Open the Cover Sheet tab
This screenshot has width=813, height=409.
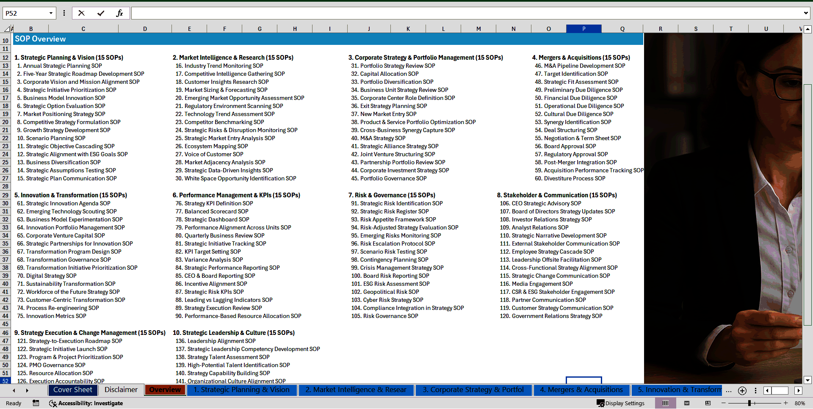(x=72, y=390)
